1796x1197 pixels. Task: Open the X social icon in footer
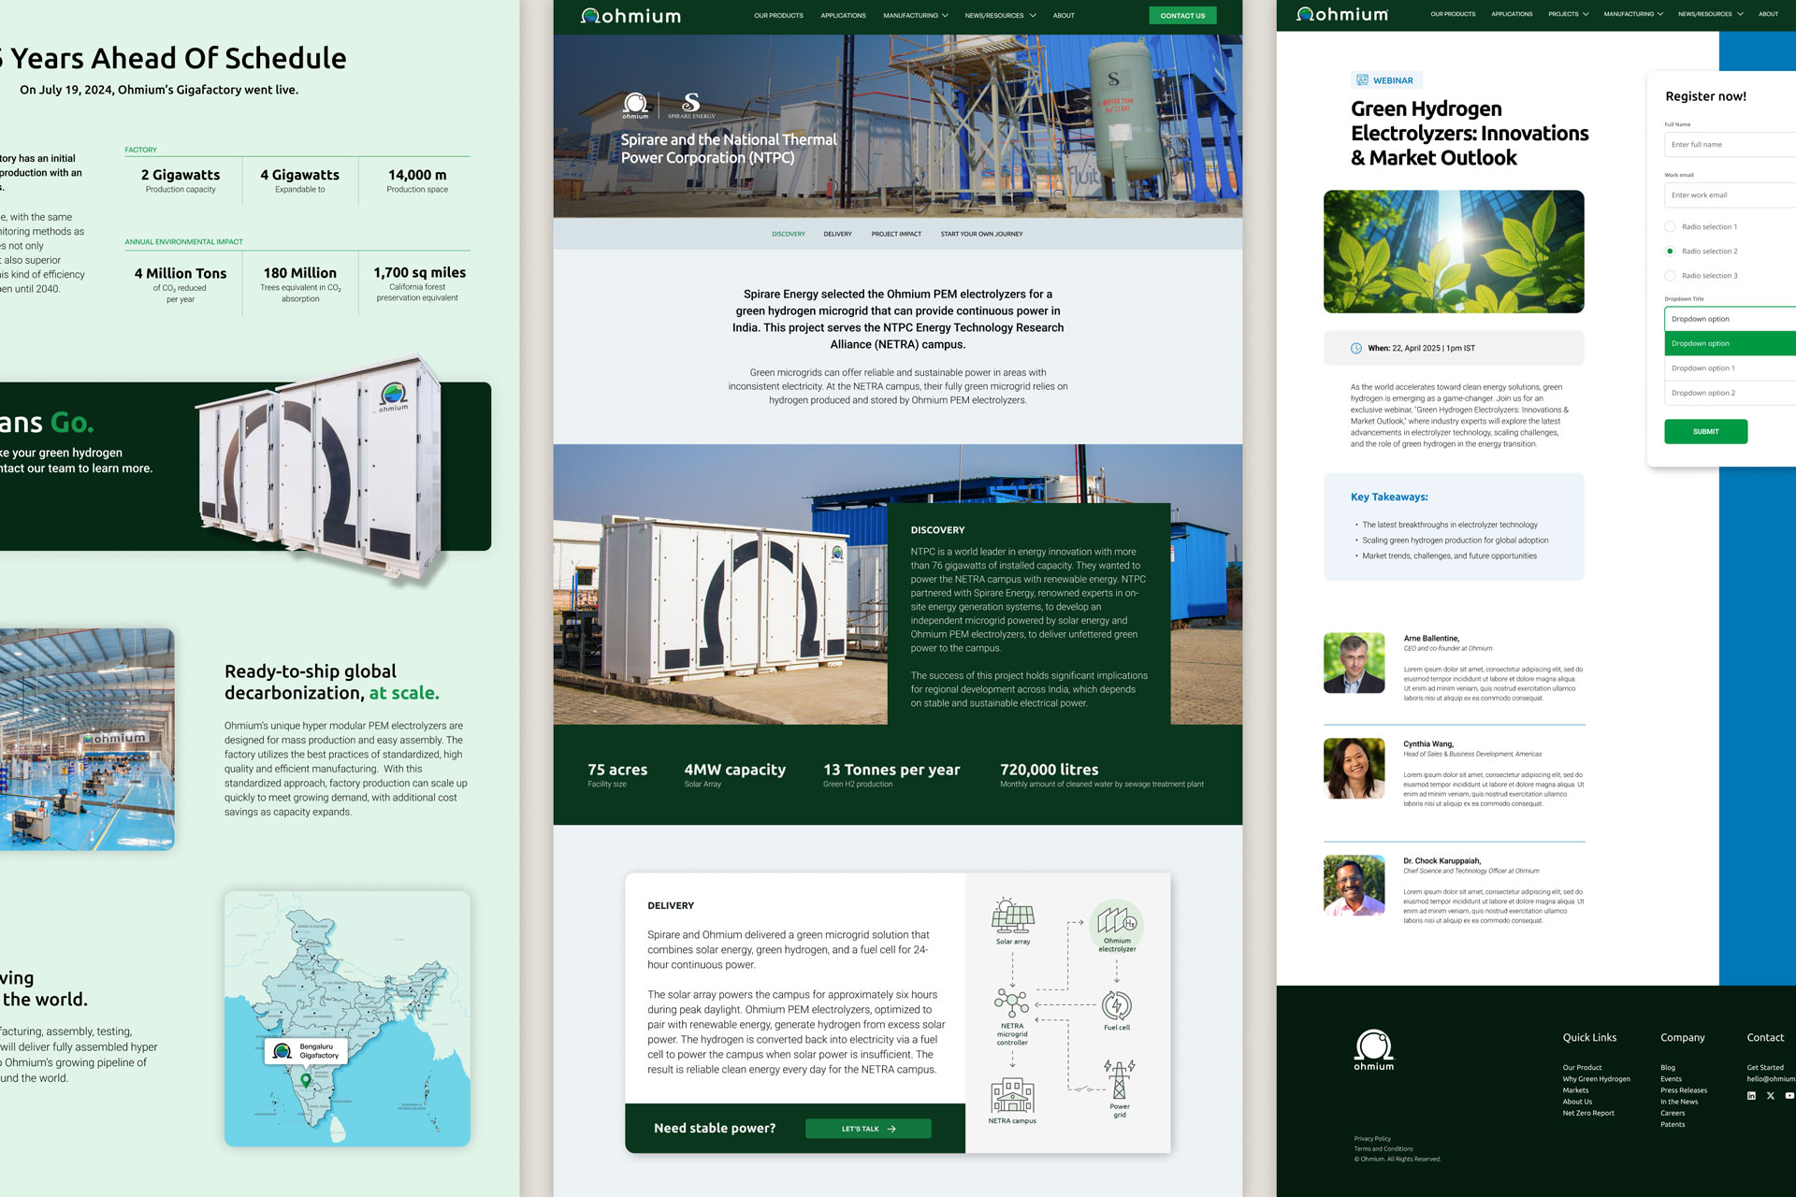tap(1770, 1096)
